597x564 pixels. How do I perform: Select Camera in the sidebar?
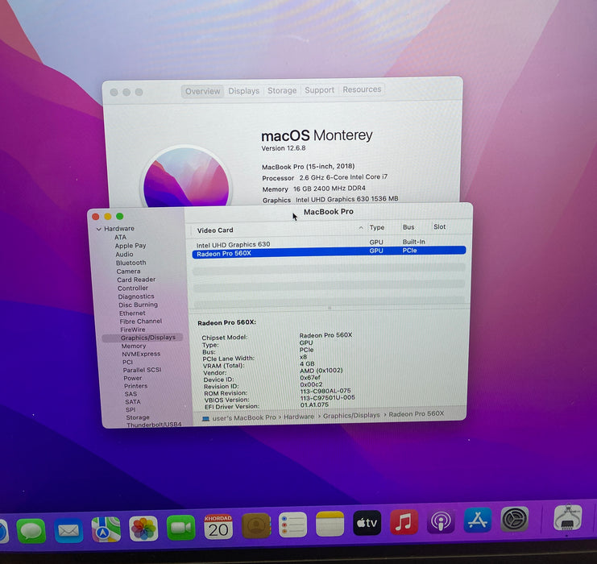128,272
